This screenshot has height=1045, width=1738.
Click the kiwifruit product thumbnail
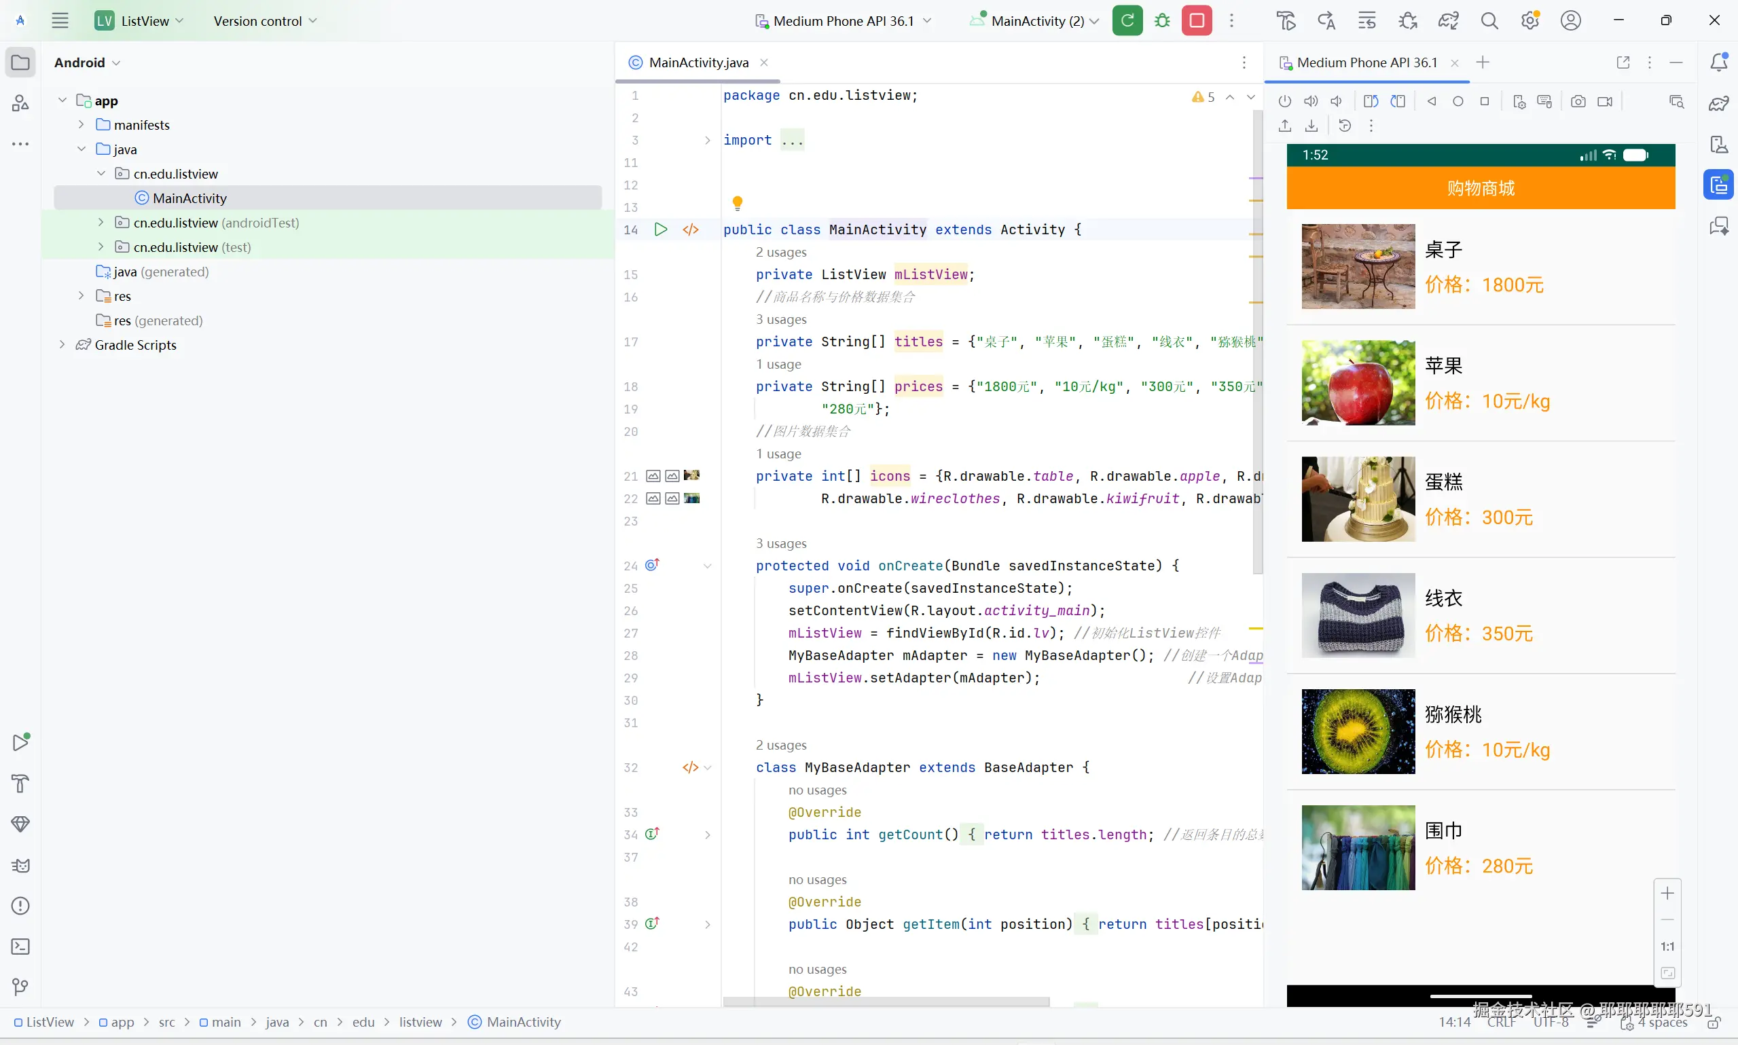click(x=1358, y=731)
